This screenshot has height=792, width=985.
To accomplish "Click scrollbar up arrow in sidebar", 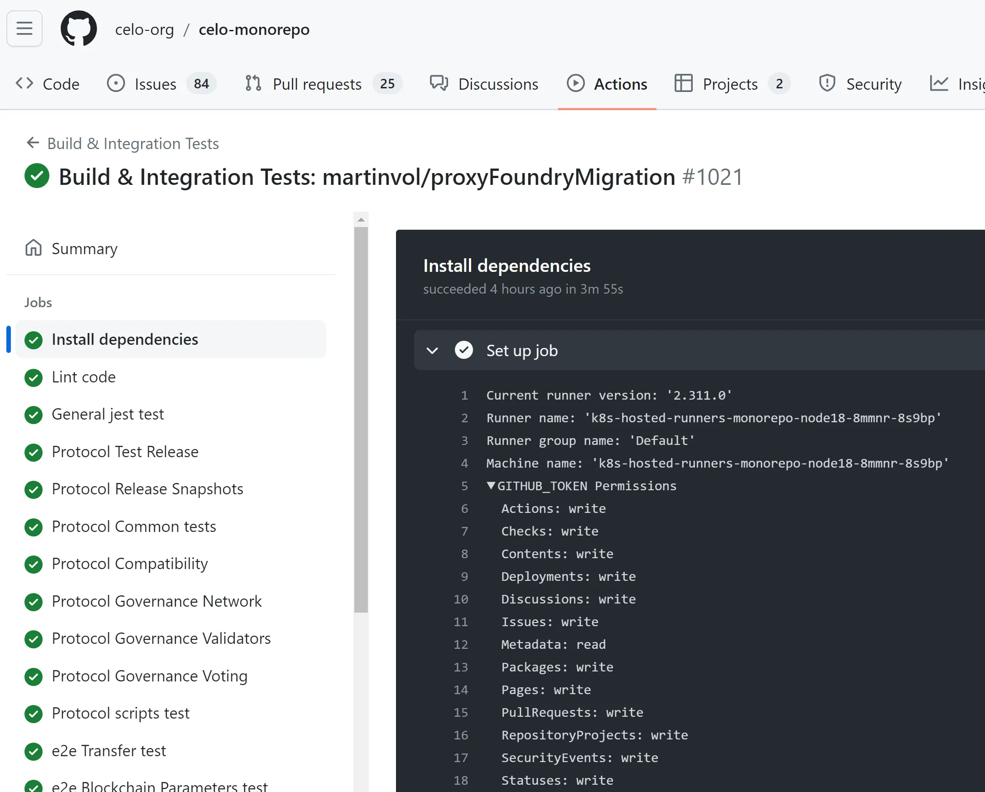I will 361,220.
